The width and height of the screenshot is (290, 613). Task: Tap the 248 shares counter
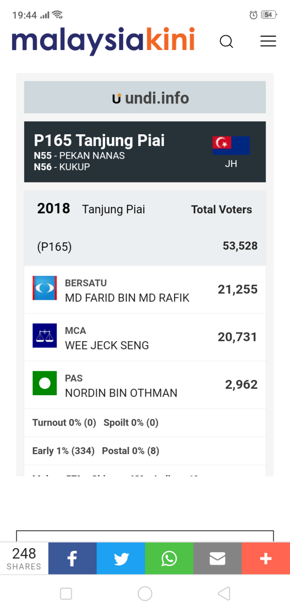[x=24, y=559]
